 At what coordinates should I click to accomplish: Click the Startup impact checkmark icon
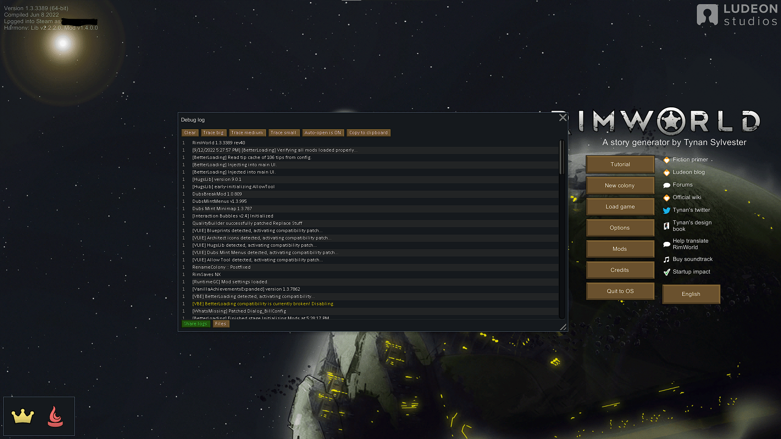667,272
